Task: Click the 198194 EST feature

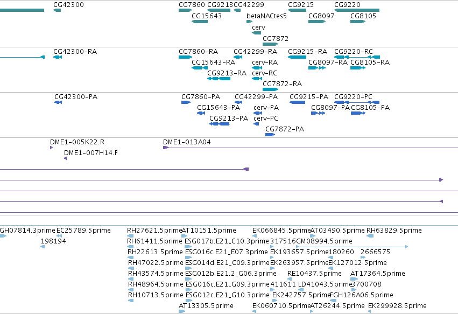Action: [43, 247]
